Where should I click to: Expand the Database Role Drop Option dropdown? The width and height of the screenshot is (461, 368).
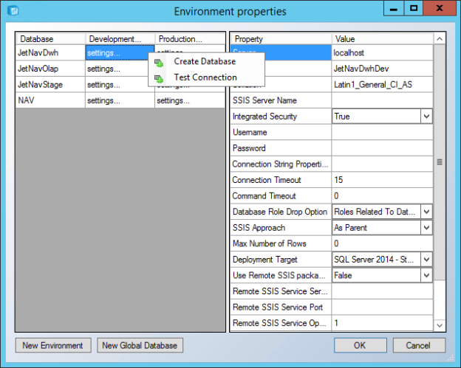(426, 212)
